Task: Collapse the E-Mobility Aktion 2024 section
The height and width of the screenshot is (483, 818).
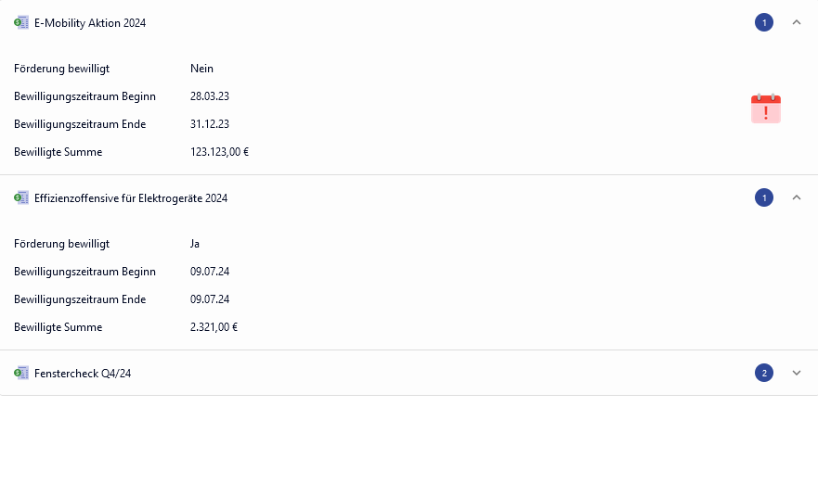Action: [796, 22]
